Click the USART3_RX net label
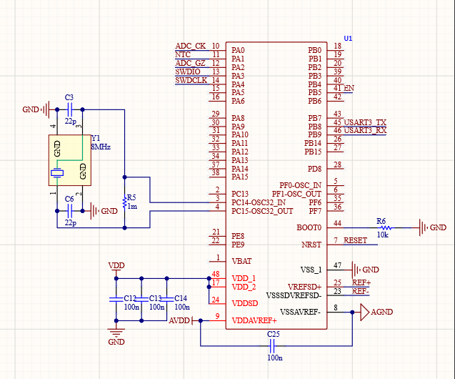 (365, 131)
